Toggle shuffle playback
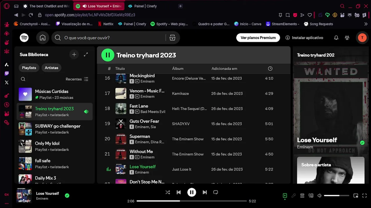 (x=168, y=192)
